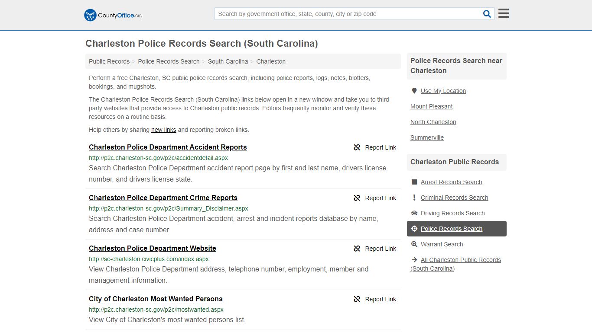Open City of Charleston Most Wanted Persons

point(156,299)
